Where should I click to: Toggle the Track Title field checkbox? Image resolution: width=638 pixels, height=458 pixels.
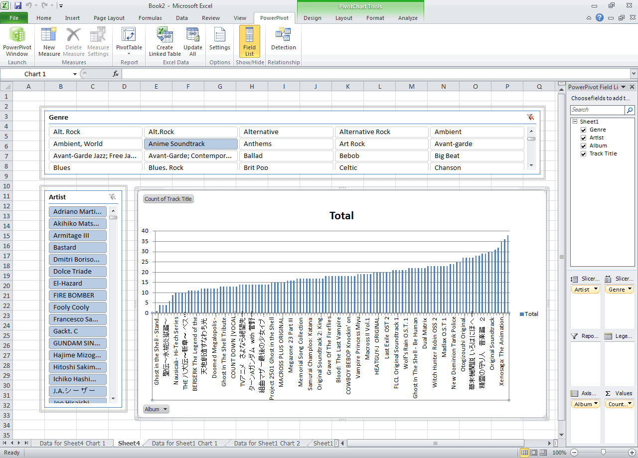(x=584, y=153)
